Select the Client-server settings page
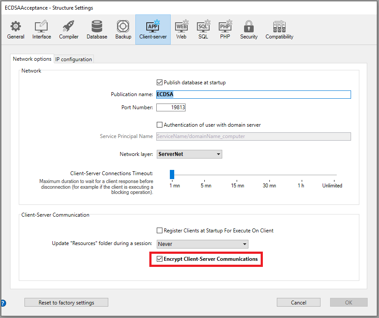 pos(153,30)
